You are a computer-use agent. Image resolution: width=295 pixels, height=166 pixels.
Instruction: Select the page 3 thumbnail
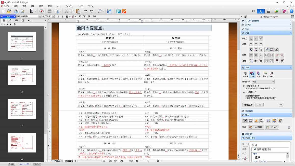pos(22,109)
